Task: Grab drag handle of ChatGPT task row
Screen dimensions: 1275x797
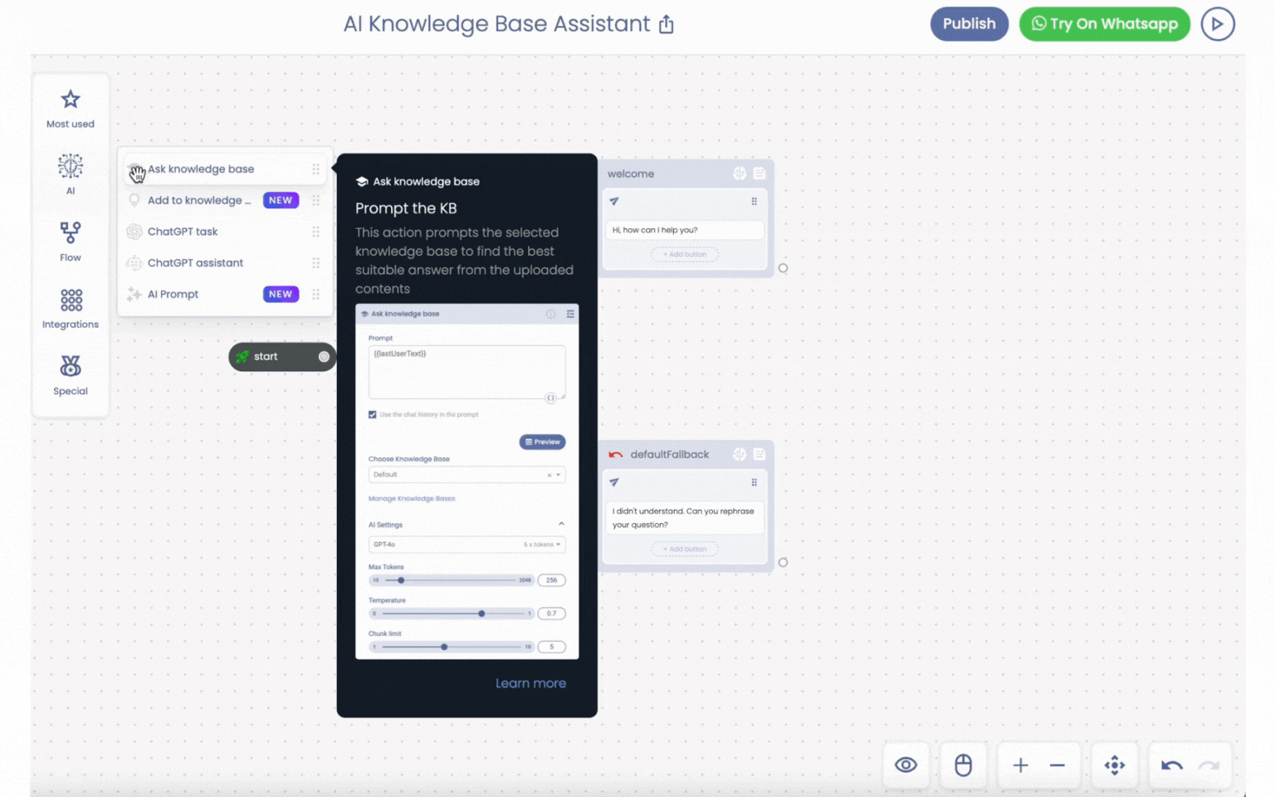Action: click(316, 232)
